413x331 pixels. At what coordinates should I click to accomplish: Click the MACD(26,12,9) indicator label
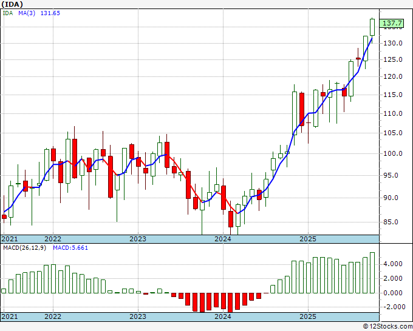click(x=25, y=248)
